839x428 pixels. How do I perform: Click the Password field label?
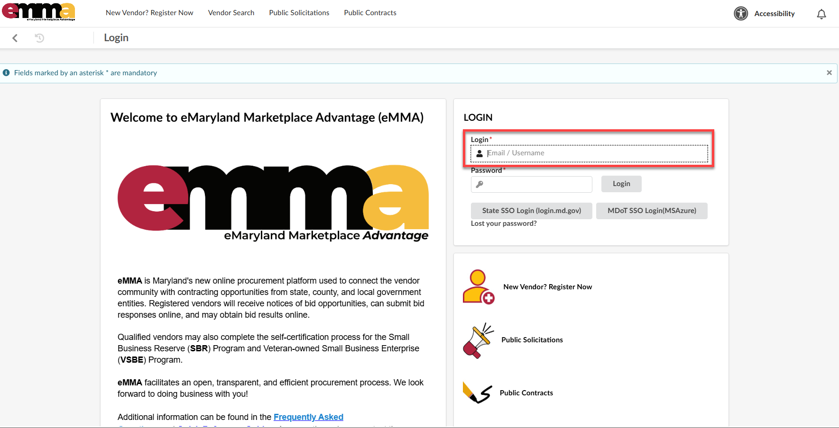coord(487,170)
